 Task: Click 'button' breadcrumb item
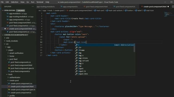130,11
